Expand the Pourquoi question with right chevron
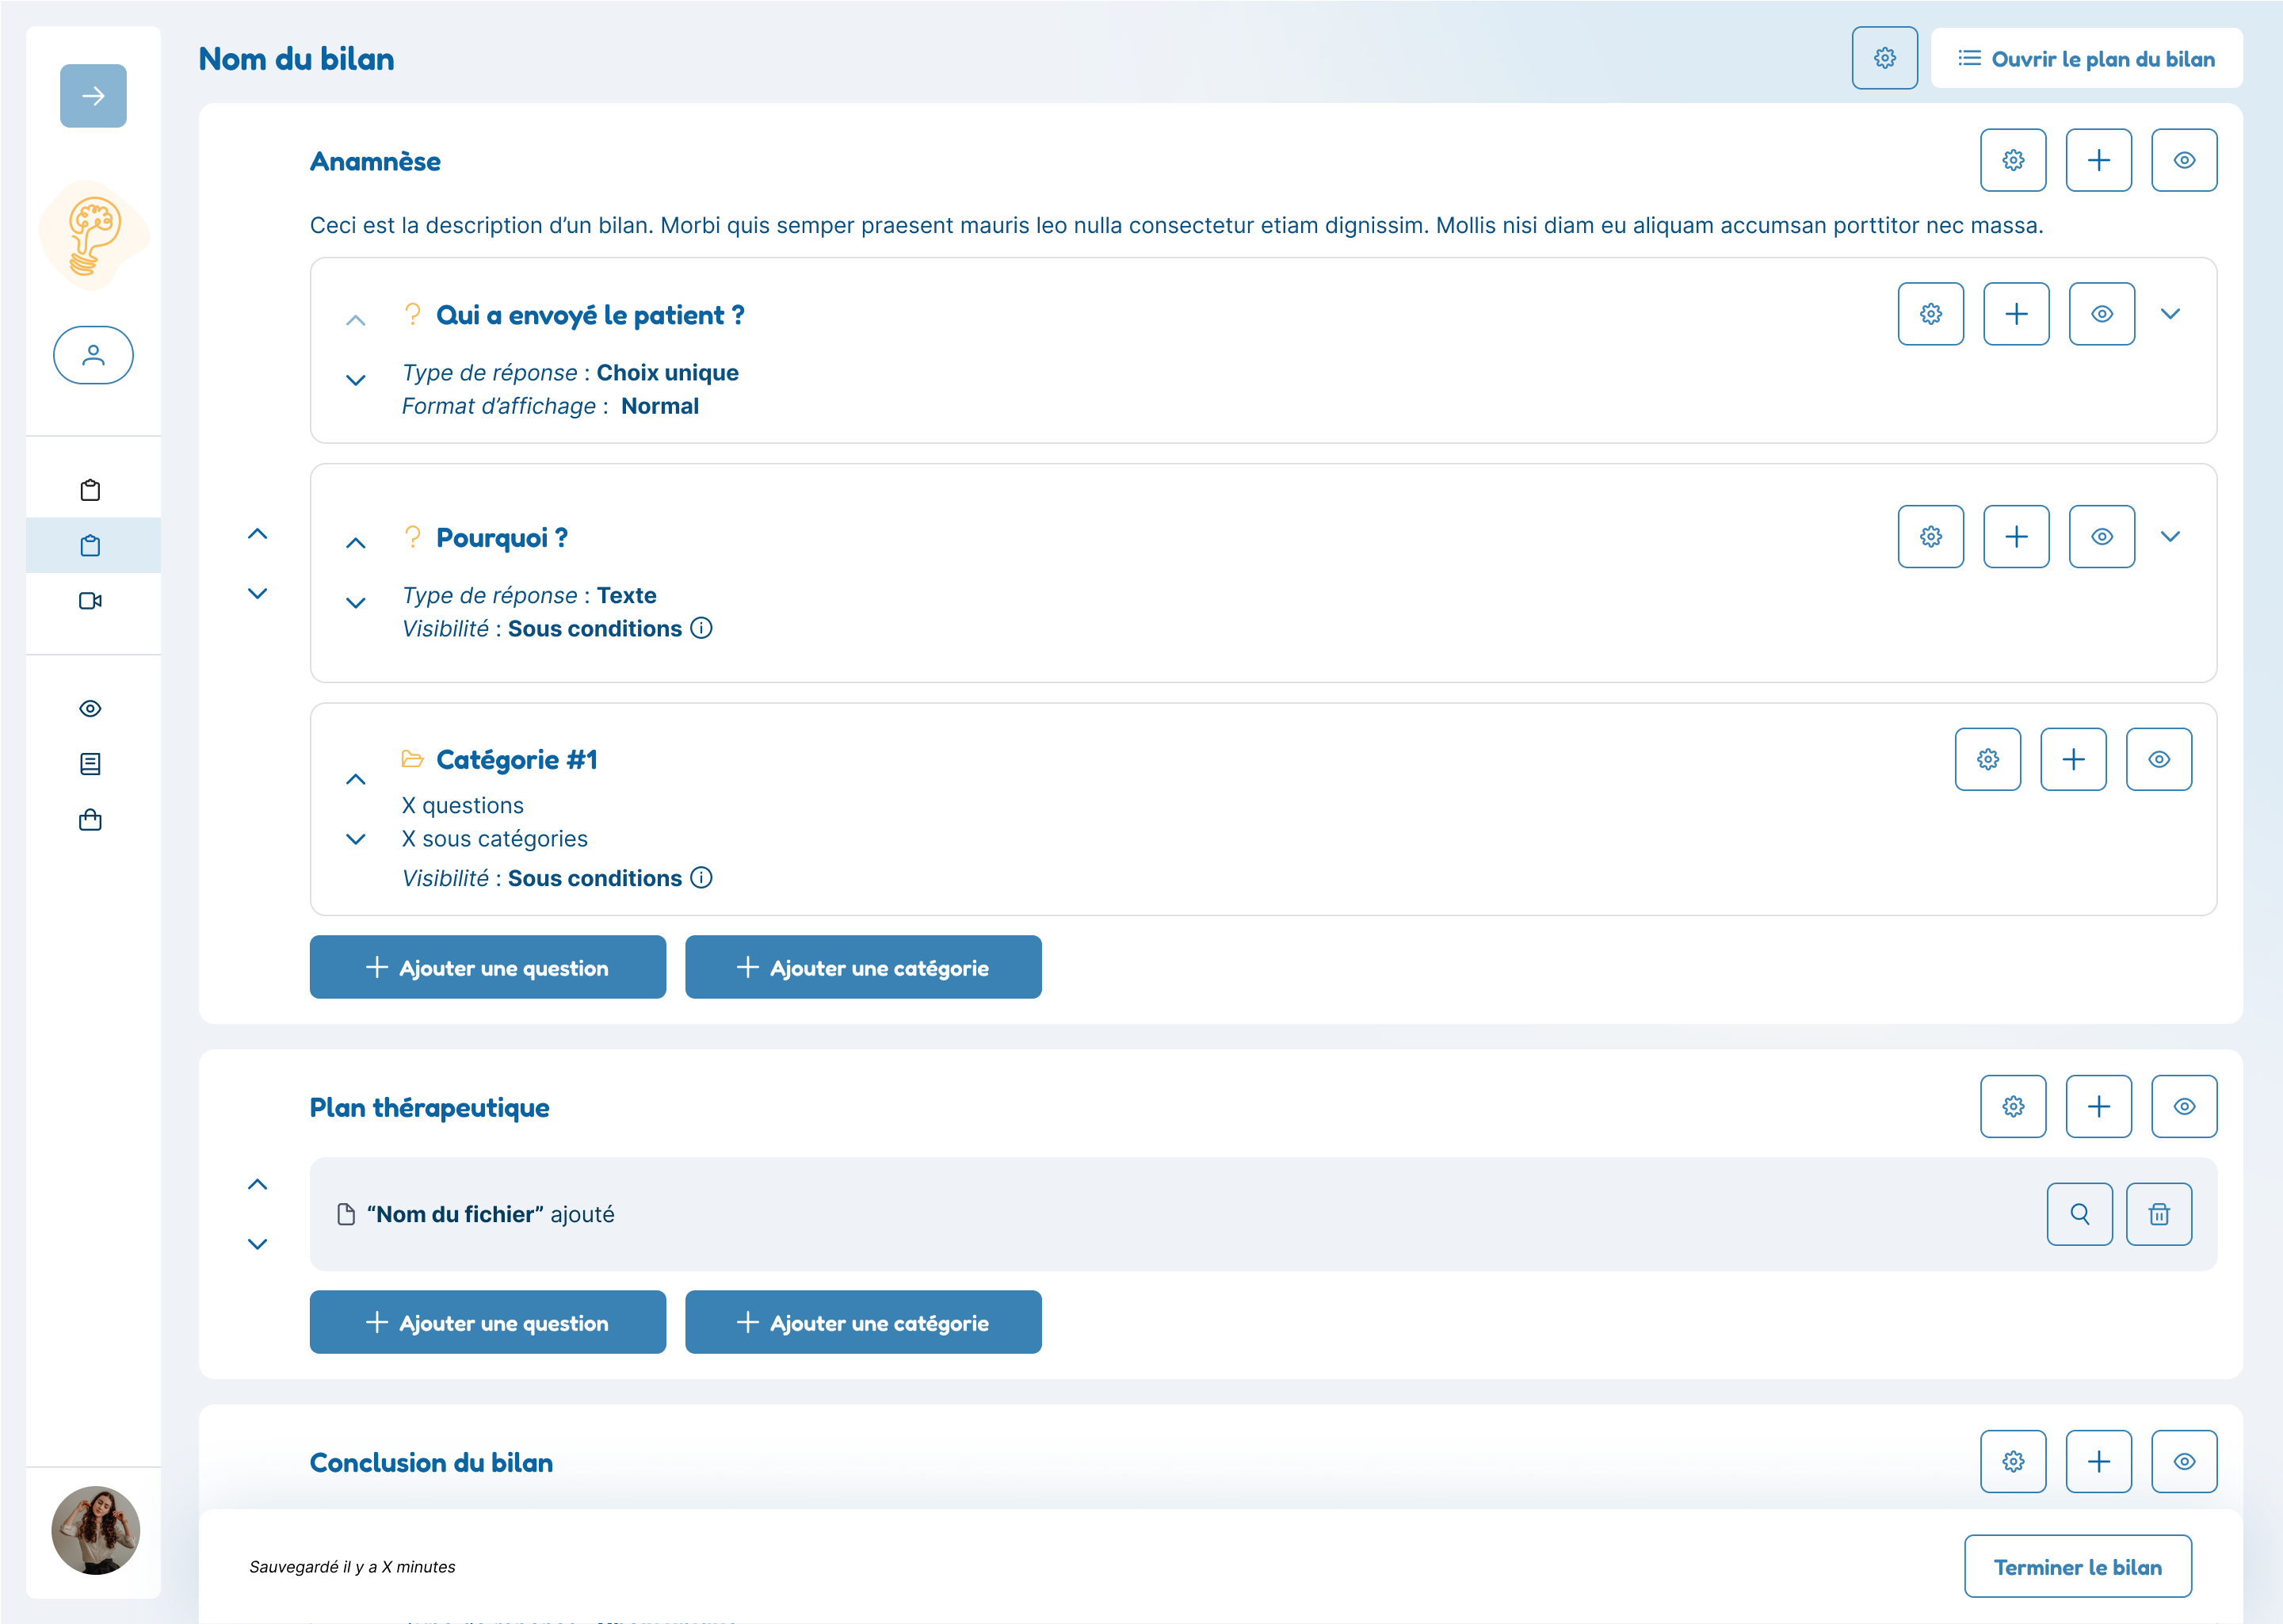Image resolution: width=2283 pixels, height=1624 pixels. (x=2169, y=537)
